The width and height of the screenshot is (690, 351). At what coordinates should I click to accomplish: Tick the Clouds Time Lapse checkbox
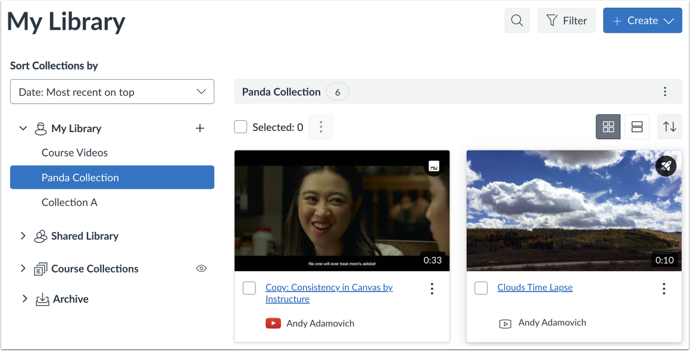point(481,288)
